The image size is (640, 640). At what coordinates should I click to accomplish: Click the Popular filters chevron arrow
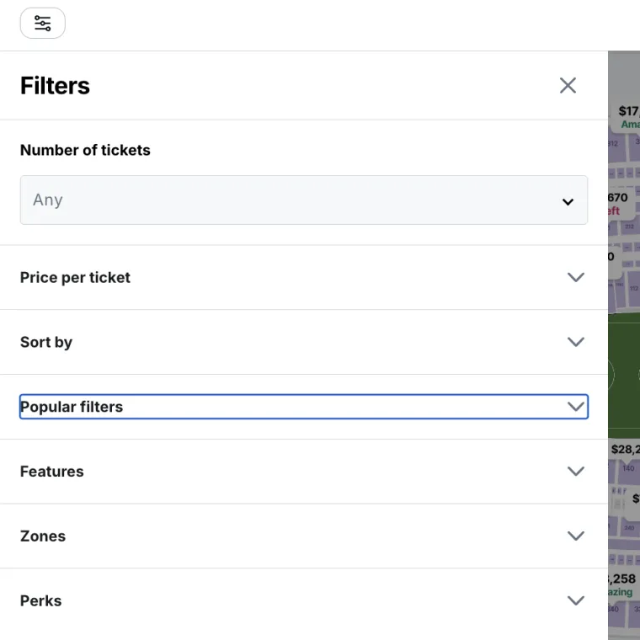[x=576, y=407]
